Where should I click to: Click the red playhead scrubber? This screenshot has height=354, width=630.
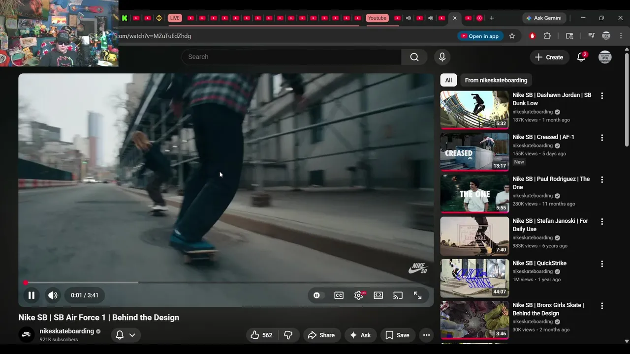point(26,283)
